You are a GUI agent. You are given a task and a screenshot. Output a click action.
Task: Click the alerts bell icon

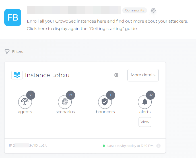(x=145, y=102)
